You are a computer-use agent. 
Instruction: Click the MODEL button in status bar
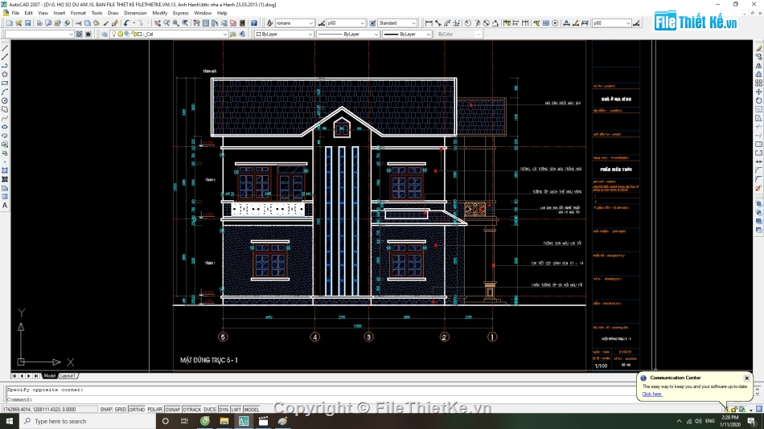pyautogui.click(x=252, y=410)
